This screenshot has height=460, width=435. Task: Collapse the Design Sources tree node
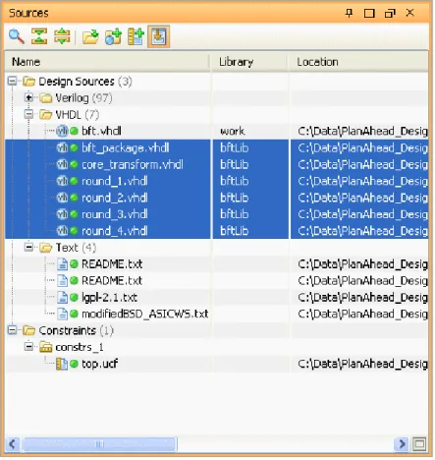pos(12,81)
